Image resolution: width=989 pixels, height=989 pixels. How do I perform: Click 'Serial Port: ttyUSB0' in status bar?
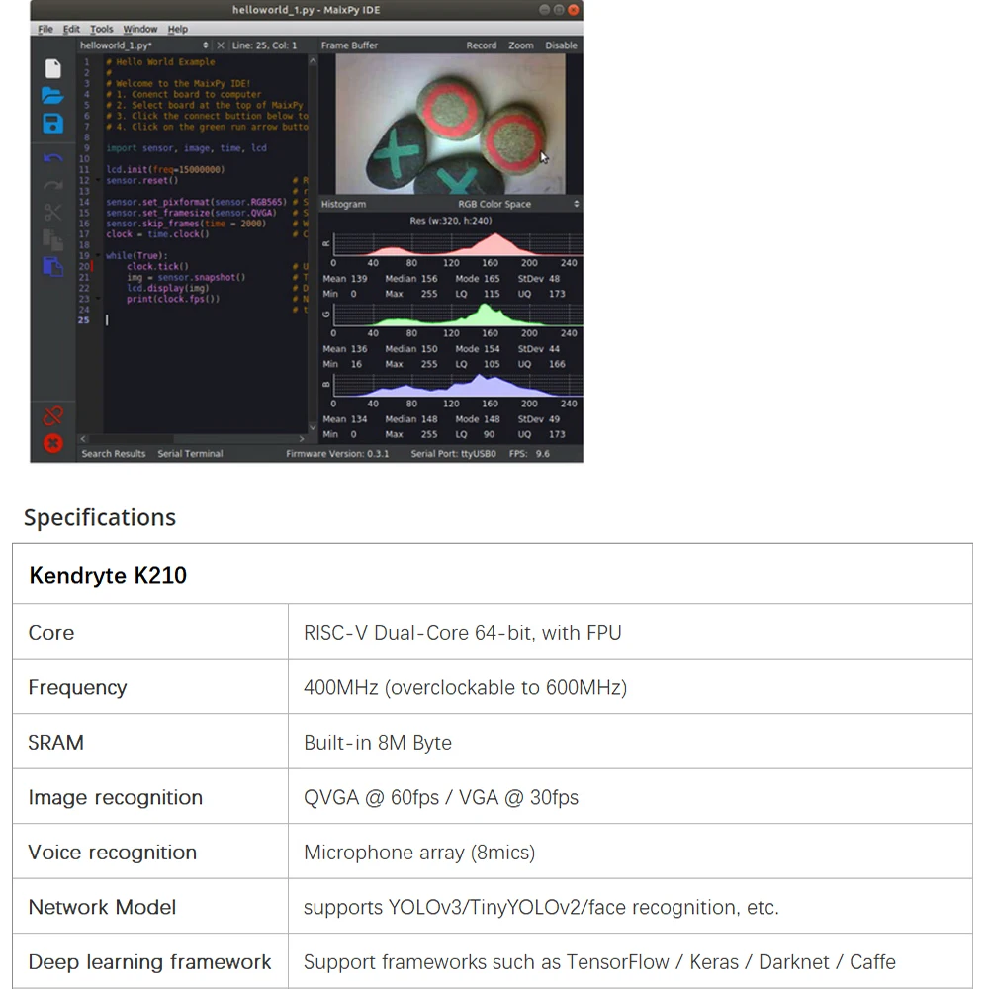pos(454,454)
